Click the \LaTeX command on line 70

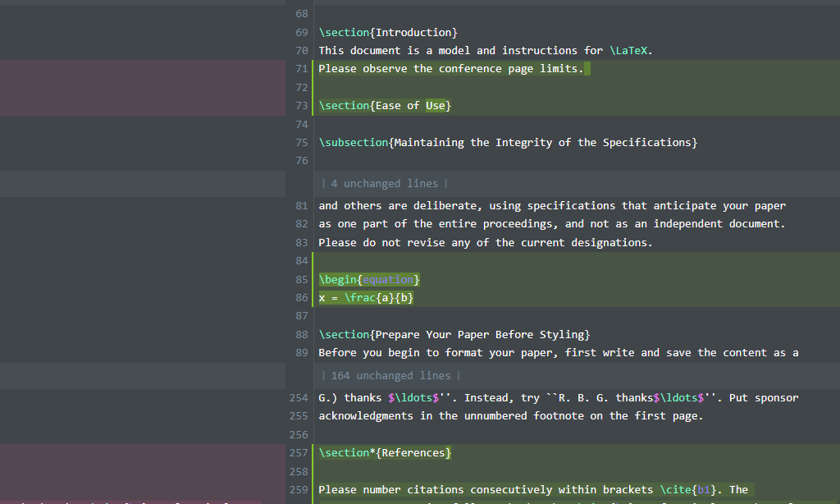[x=628, y=50]
